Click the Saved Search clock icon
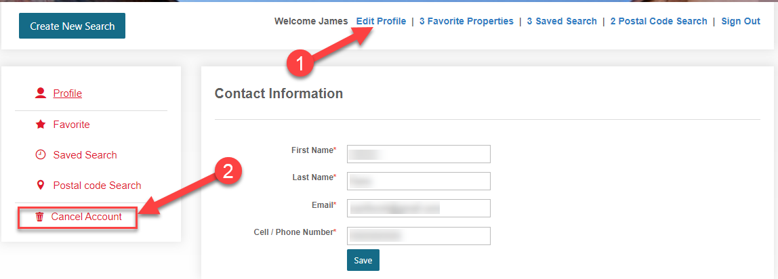 40,155
